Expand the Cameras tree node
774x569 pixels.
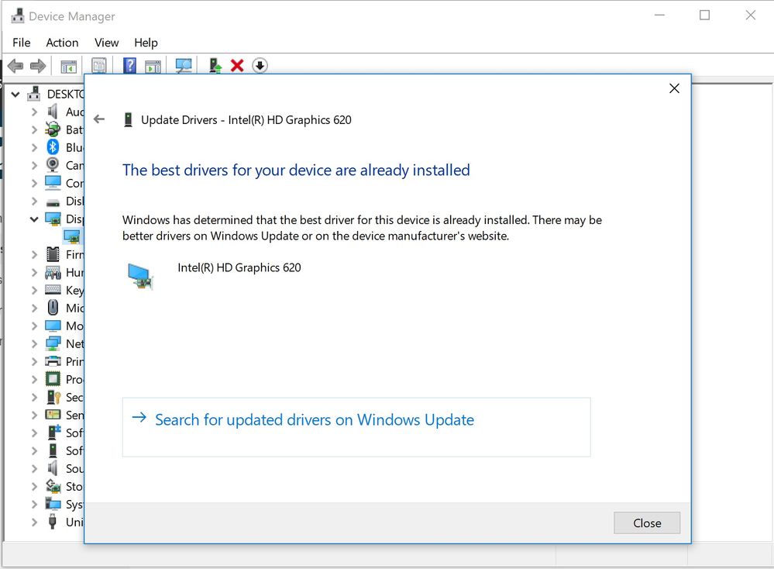pos(34,165)
